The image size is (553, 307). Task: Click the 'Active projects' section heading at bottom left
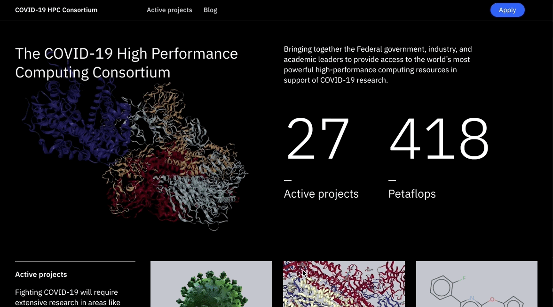click(41, 274)
